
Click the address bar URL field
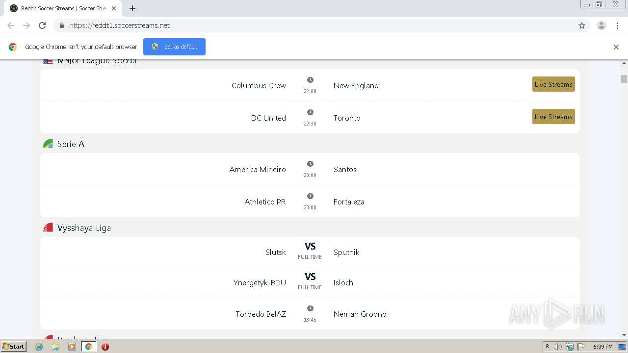click(294, 25)
